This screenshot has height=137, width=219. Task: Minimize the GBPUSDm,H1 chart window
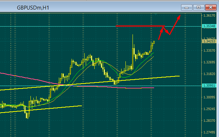[x=187, y=7]
